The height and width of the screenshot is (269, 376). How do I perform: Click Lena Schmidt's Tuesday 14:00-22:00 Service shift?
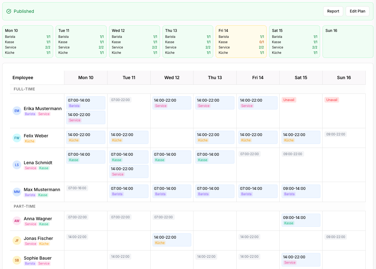click(129, 171)
